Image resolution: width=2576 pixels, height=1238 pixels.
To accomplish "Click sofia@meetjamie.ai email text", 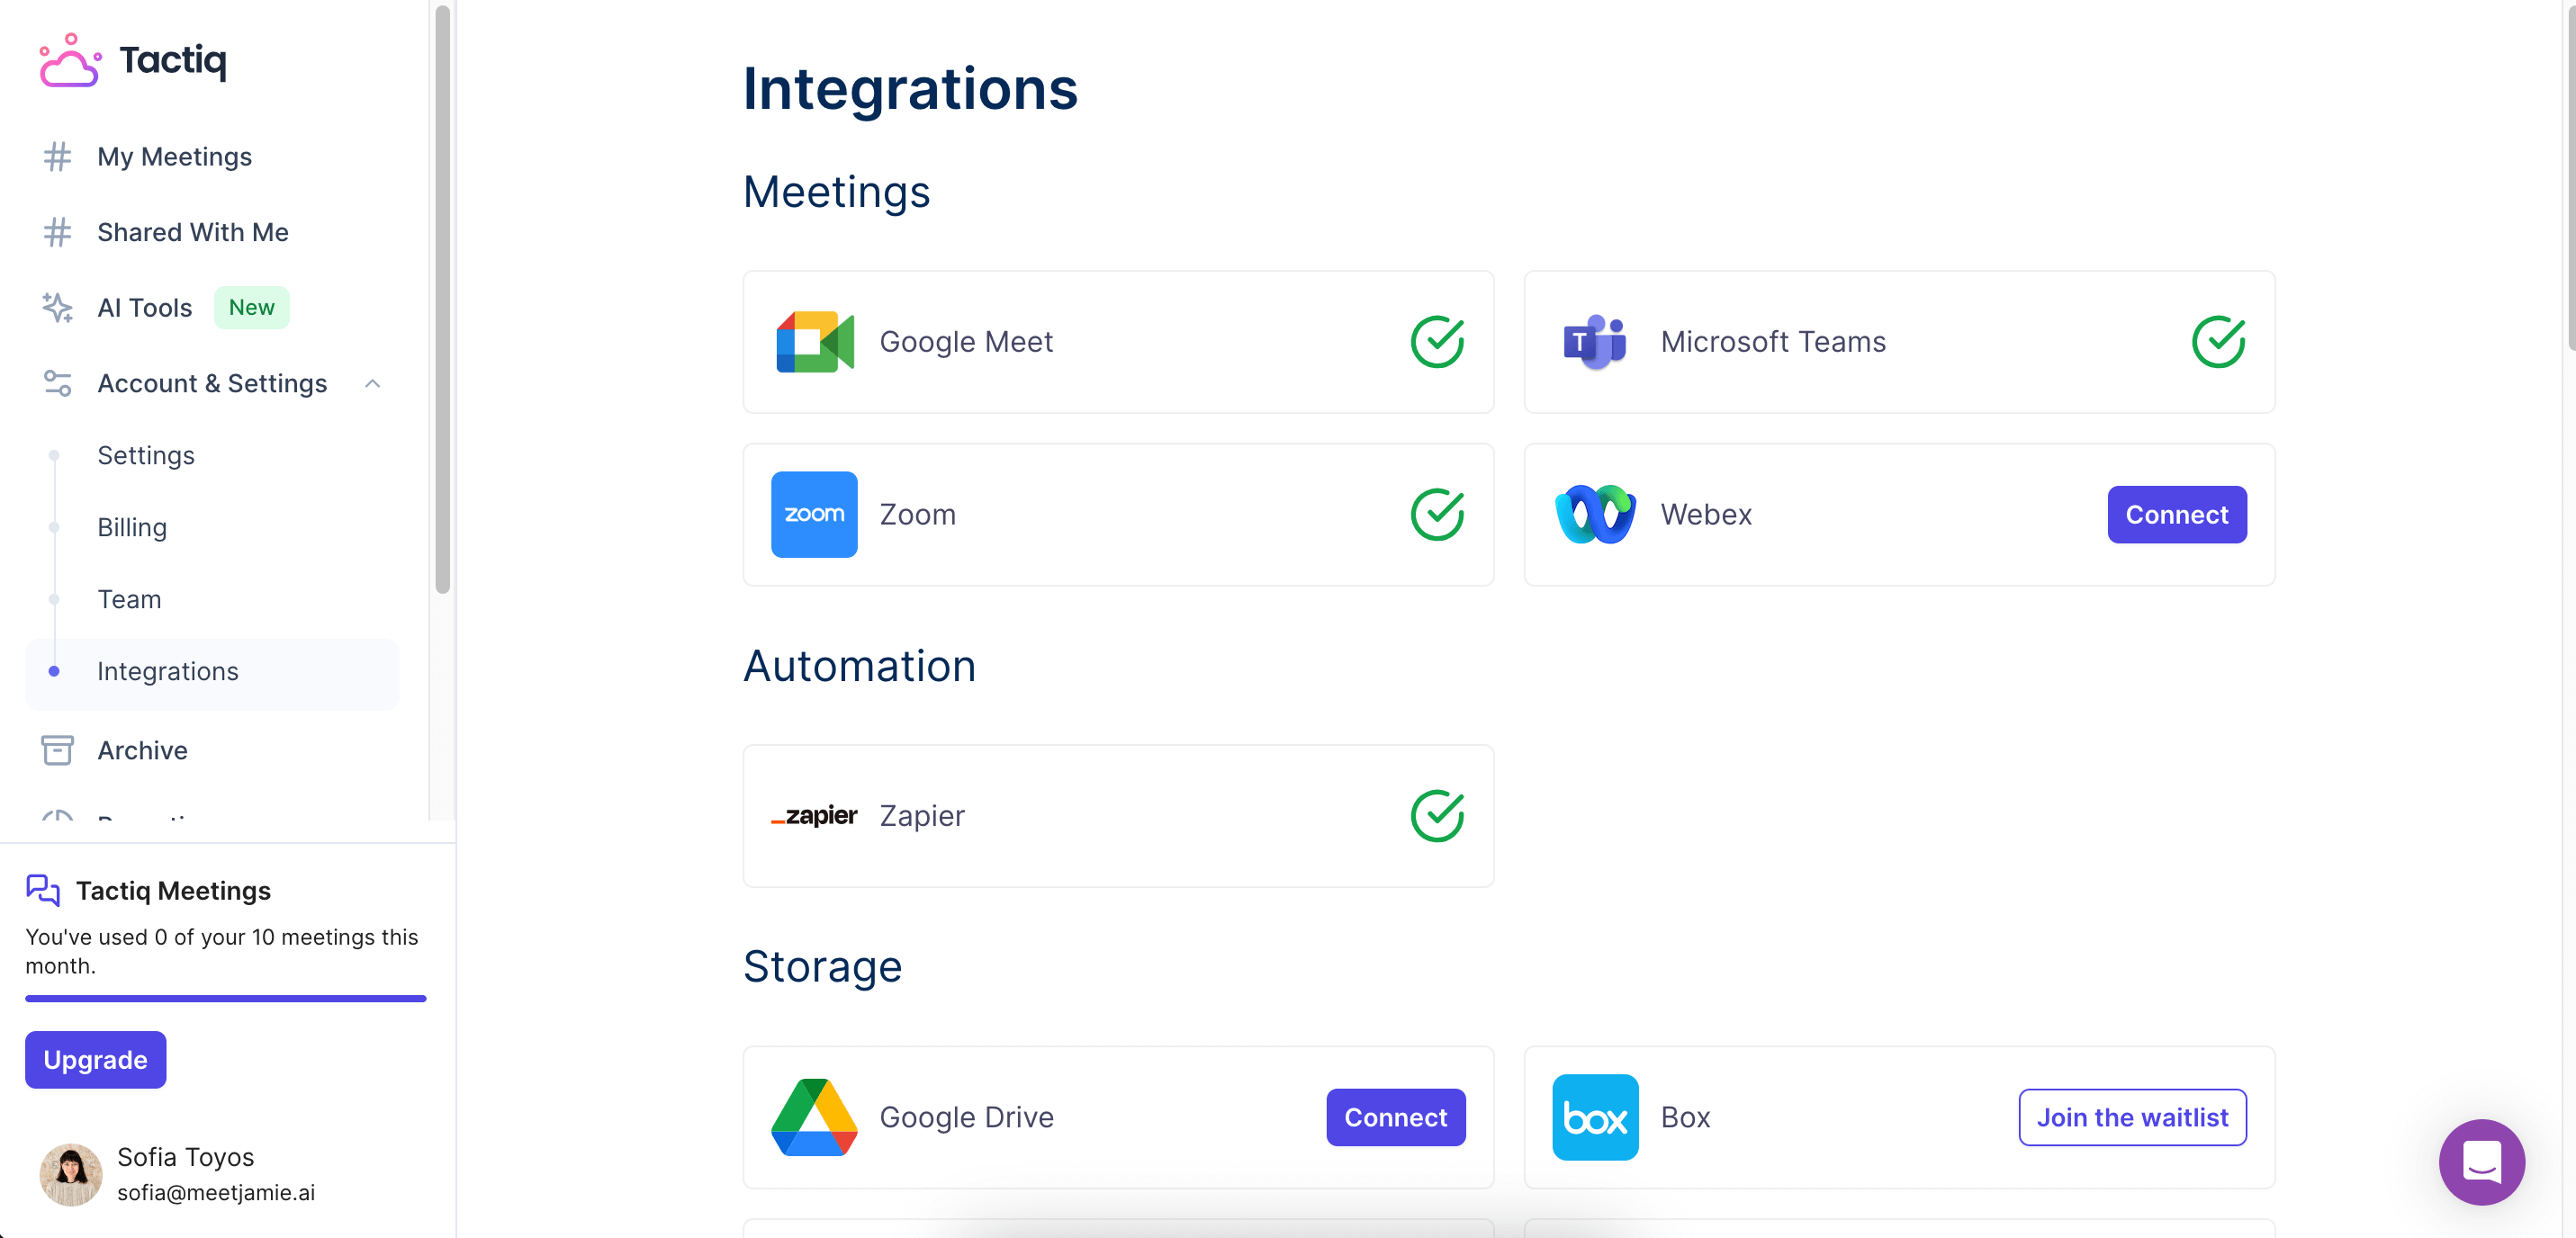I will pos(215,1193).
